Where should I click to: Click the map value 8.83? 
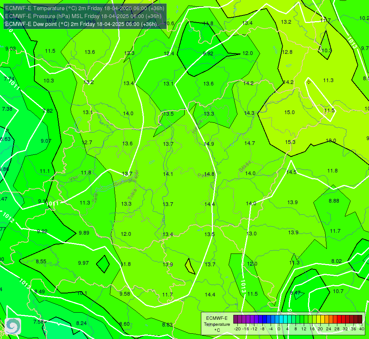coord(167,325)
